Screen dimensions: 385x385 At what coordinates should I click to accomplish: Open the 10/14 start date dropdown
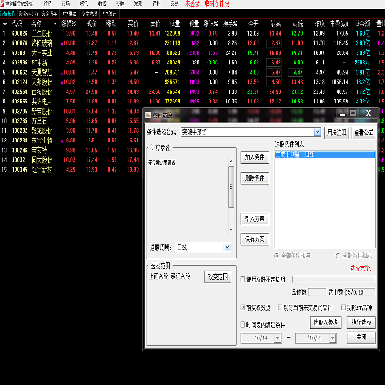tap(277, 338)
